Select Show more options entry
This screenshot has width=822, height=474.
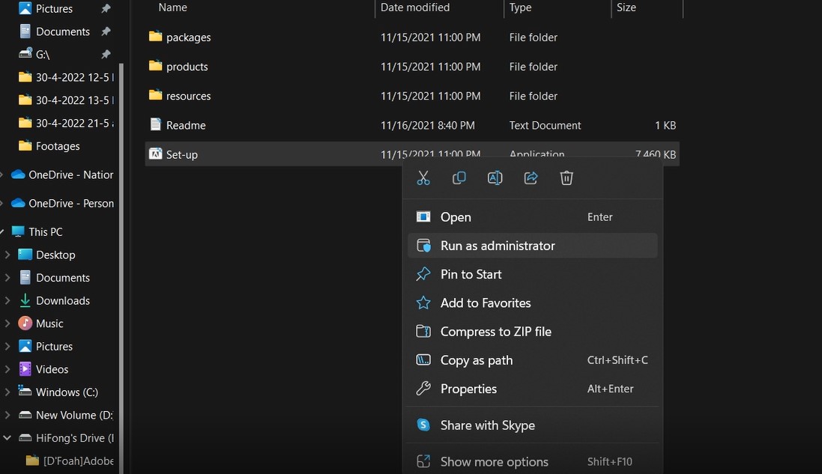494,461
